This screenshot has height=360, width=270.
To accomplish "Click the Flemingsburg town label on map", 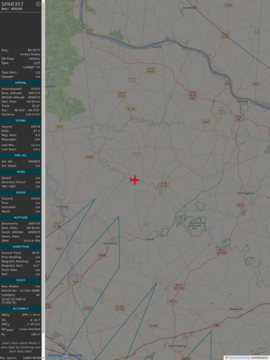I will (x=246, y=193).
